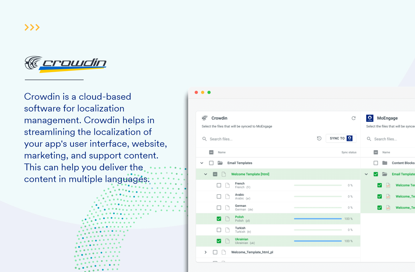415x272 pixels.
Task: Collapse the MoEngage Email Template folder
Action: click(x=366, y=174)
